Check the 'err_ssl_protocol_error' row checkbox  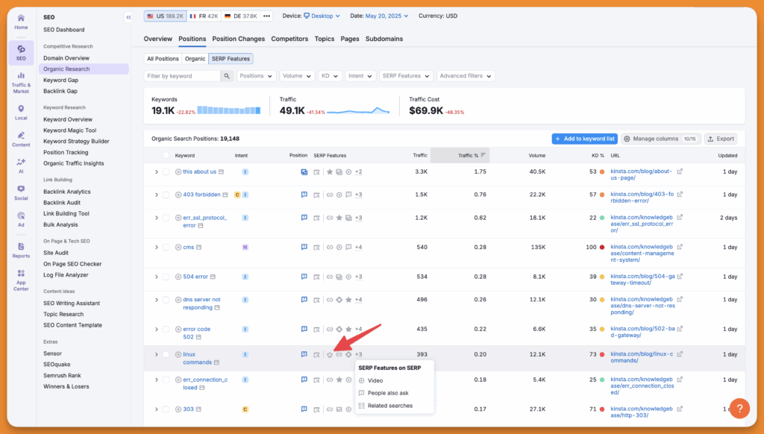click(x=166, y=218)
